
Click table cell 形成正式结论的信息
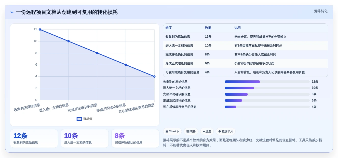click(x=179, y=63)
